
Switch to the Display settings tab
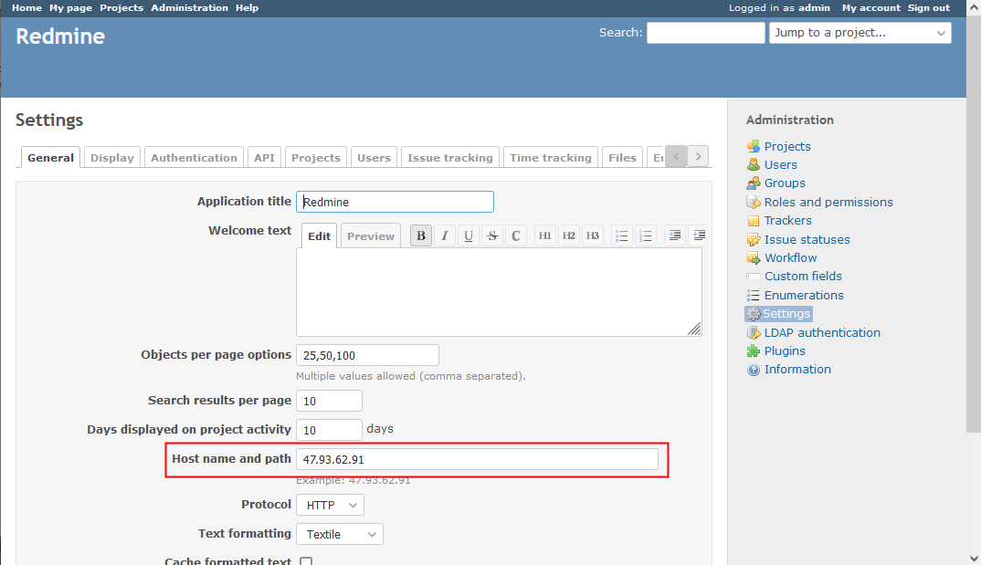(x=112, y=158)
